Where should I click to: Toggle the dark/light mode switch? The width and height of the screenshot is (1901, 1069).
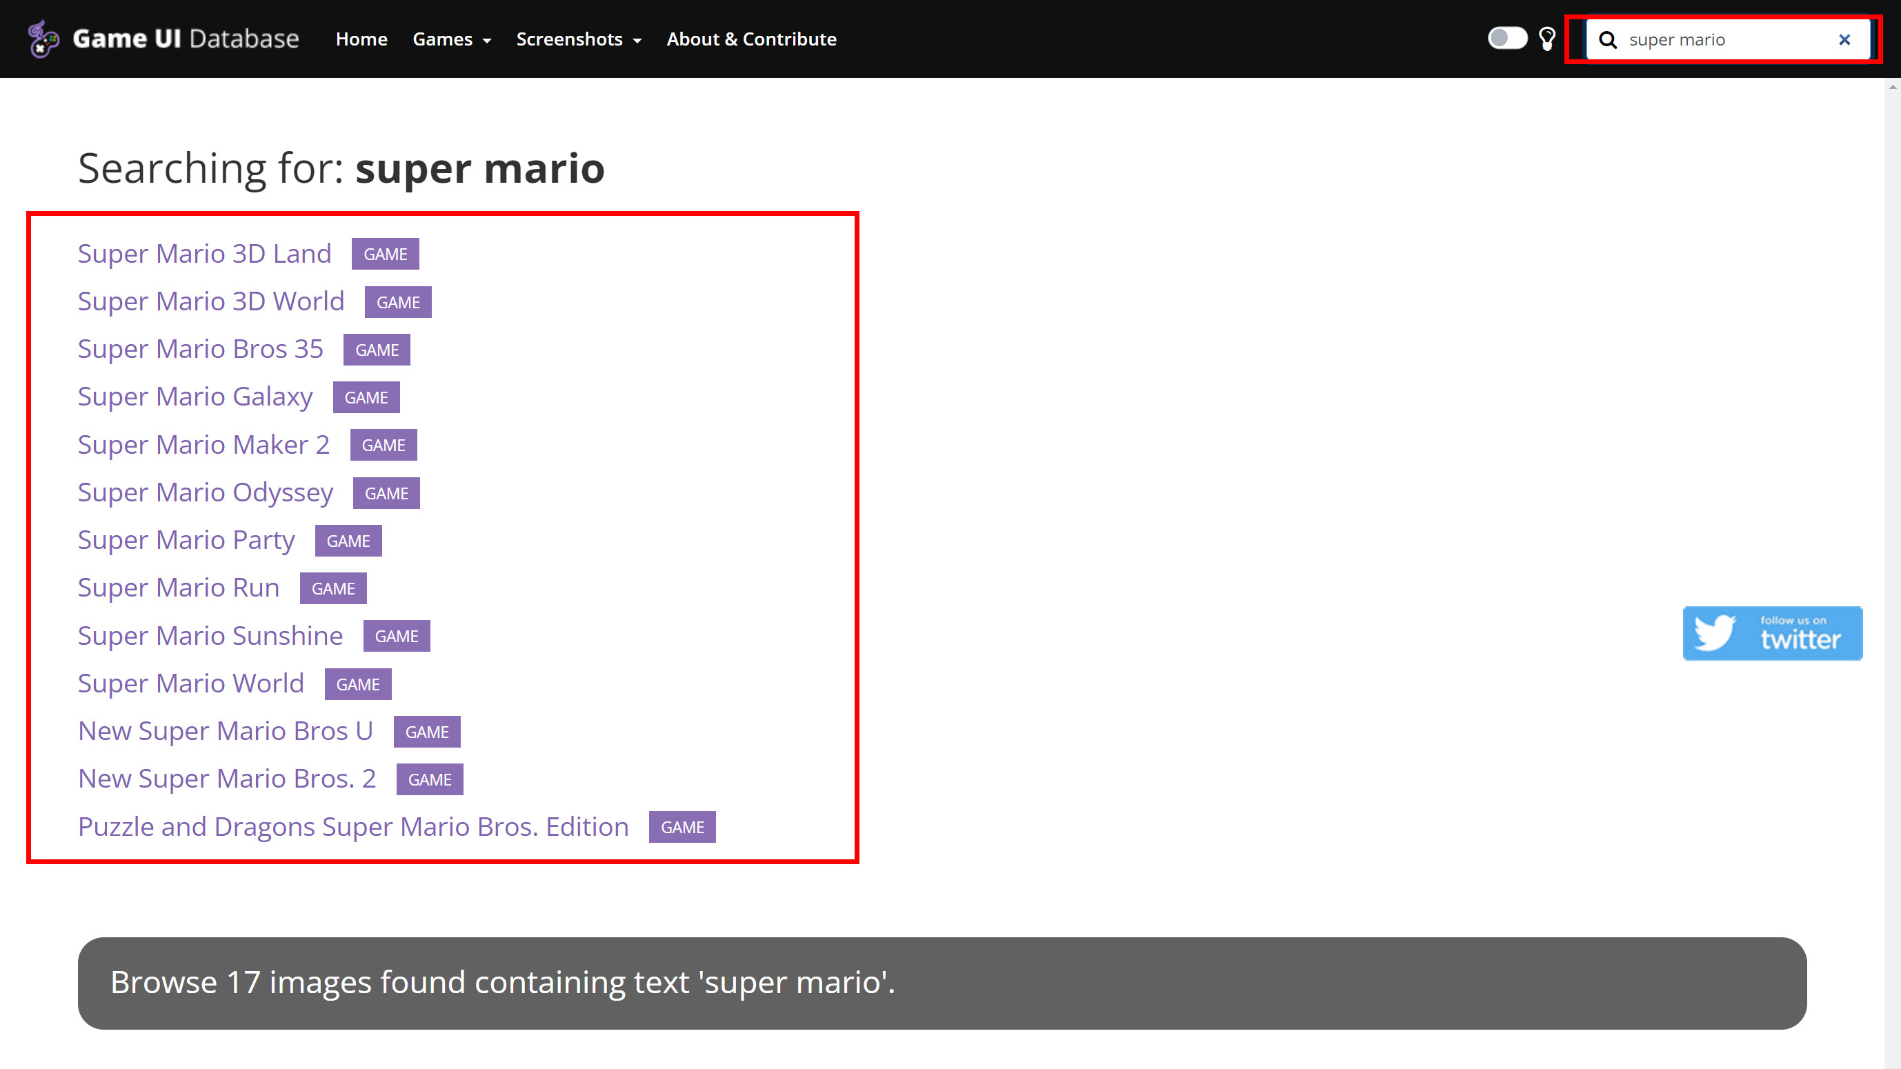pos(1507,39)
